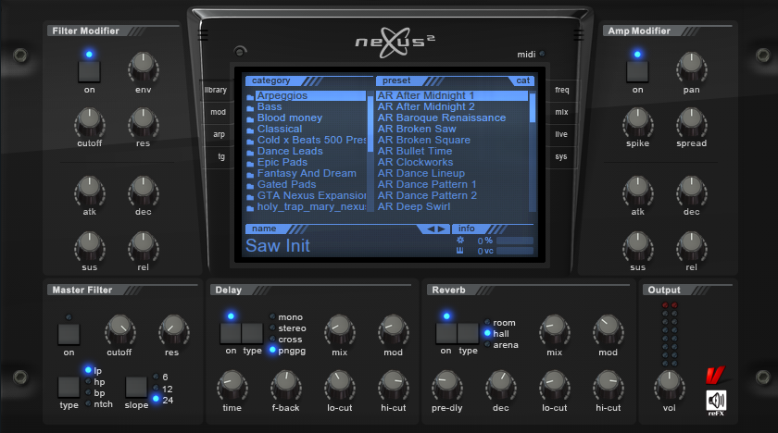Select the AR Broken Saw preset
The height and width of the screenshot is (433, 778).
[x=417, y=130]
